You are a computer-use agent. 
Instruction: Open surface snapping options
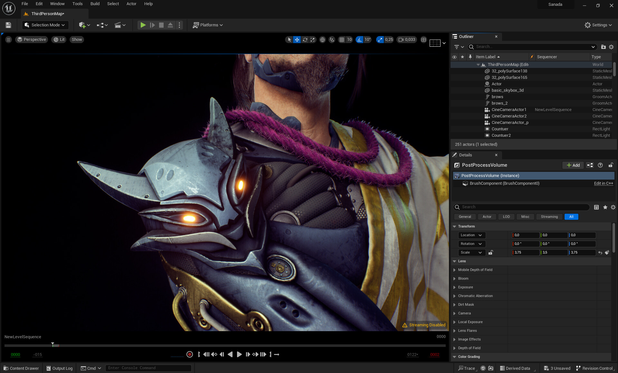(x=332, y=40)
